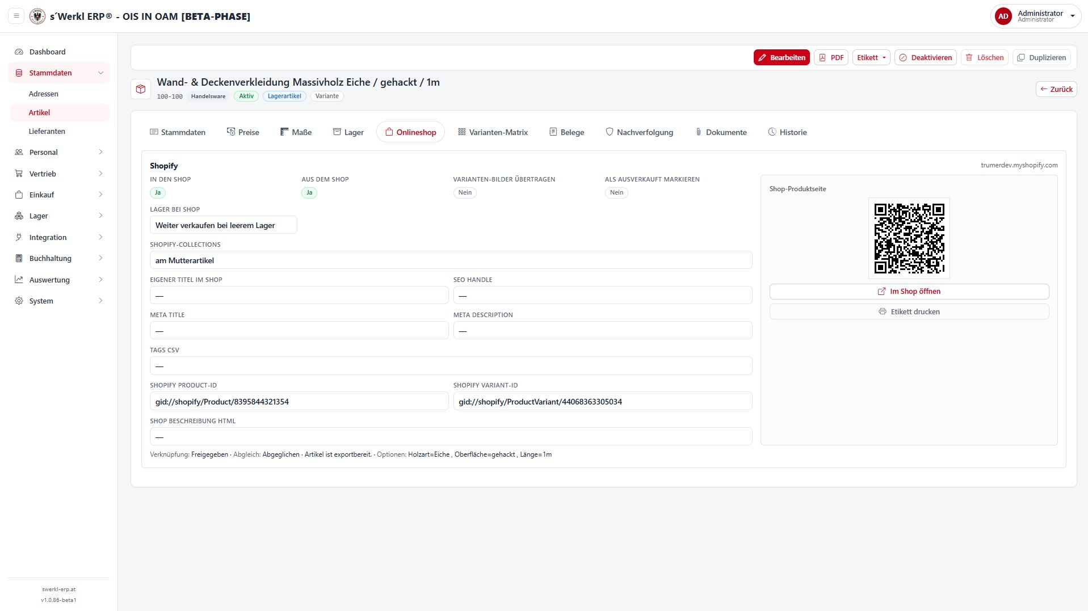1088x611 pixels.
Task: Click Im Shop öffnen link button
Action: 909,292
